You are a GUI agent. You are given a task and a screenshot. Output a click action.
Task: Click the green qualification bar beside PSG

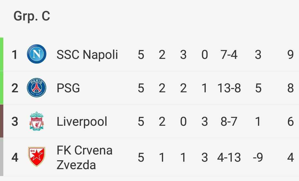[x=2, y=88]
